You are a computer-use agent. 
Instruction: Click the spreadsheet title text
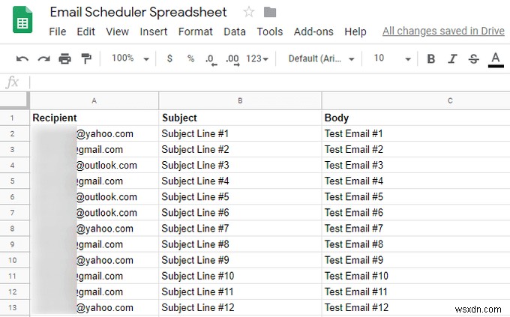(x=139, y=13)
